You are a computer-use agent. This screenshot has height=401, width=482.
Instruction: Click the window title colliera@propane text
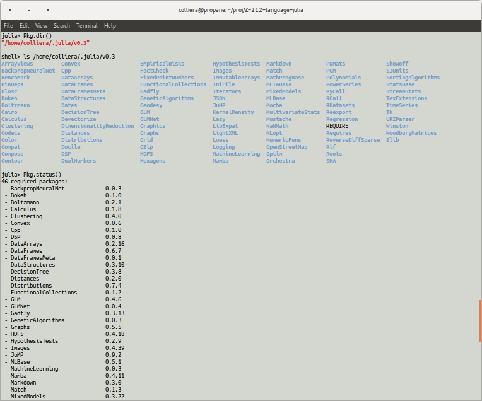pyautogui.click(x=240, y=11)
